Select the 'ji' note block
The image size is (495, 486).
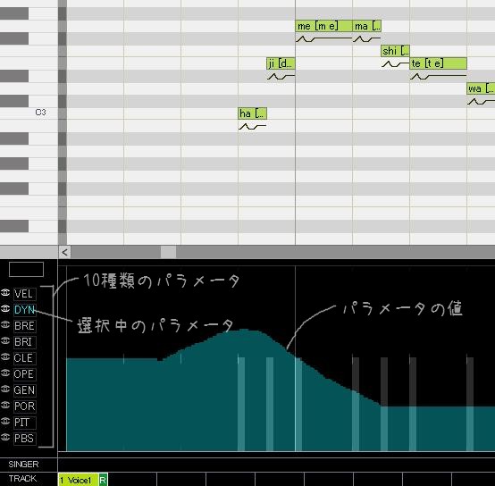pos(281,63)
